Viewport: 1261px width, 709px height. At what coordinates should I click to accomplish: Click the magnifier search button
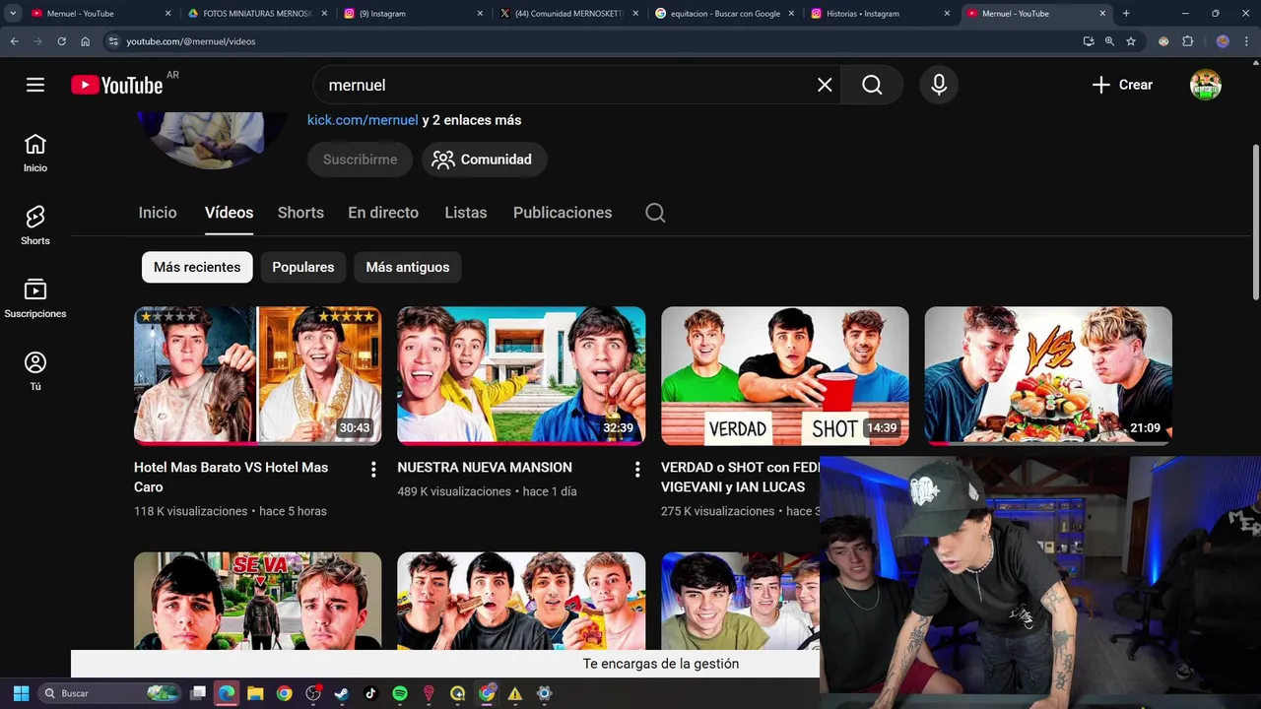pyautogui.click(x=872, y=85)
